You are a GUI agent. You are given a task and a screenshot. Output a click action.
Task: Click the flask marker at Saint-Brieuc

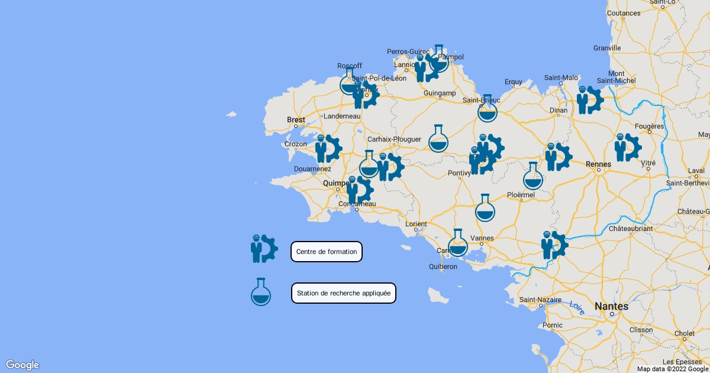(x=487, y=109)
